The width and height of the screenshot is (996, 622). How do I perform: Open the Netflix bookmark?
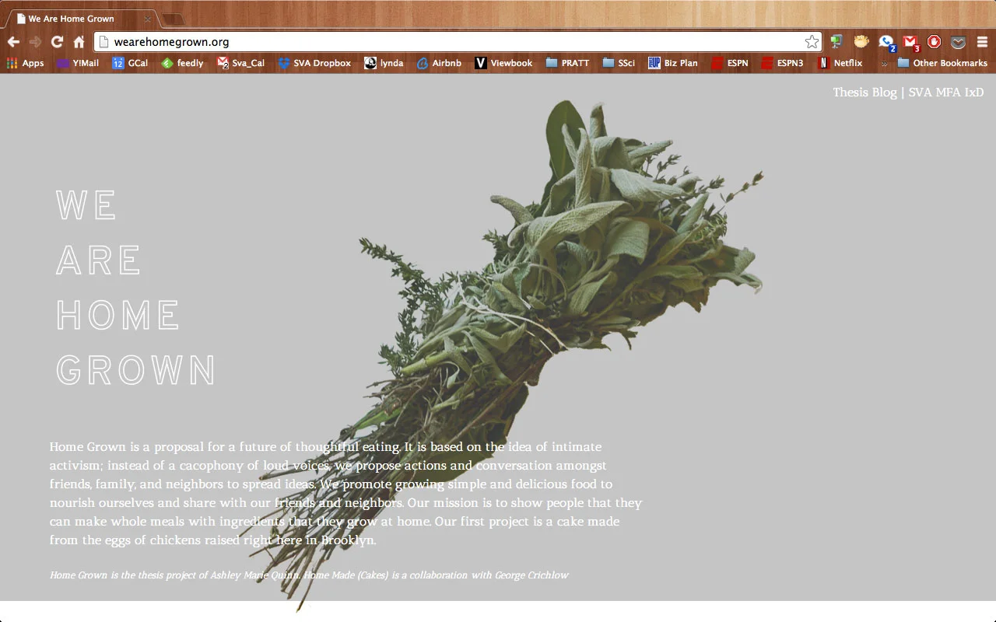(840, 63)
